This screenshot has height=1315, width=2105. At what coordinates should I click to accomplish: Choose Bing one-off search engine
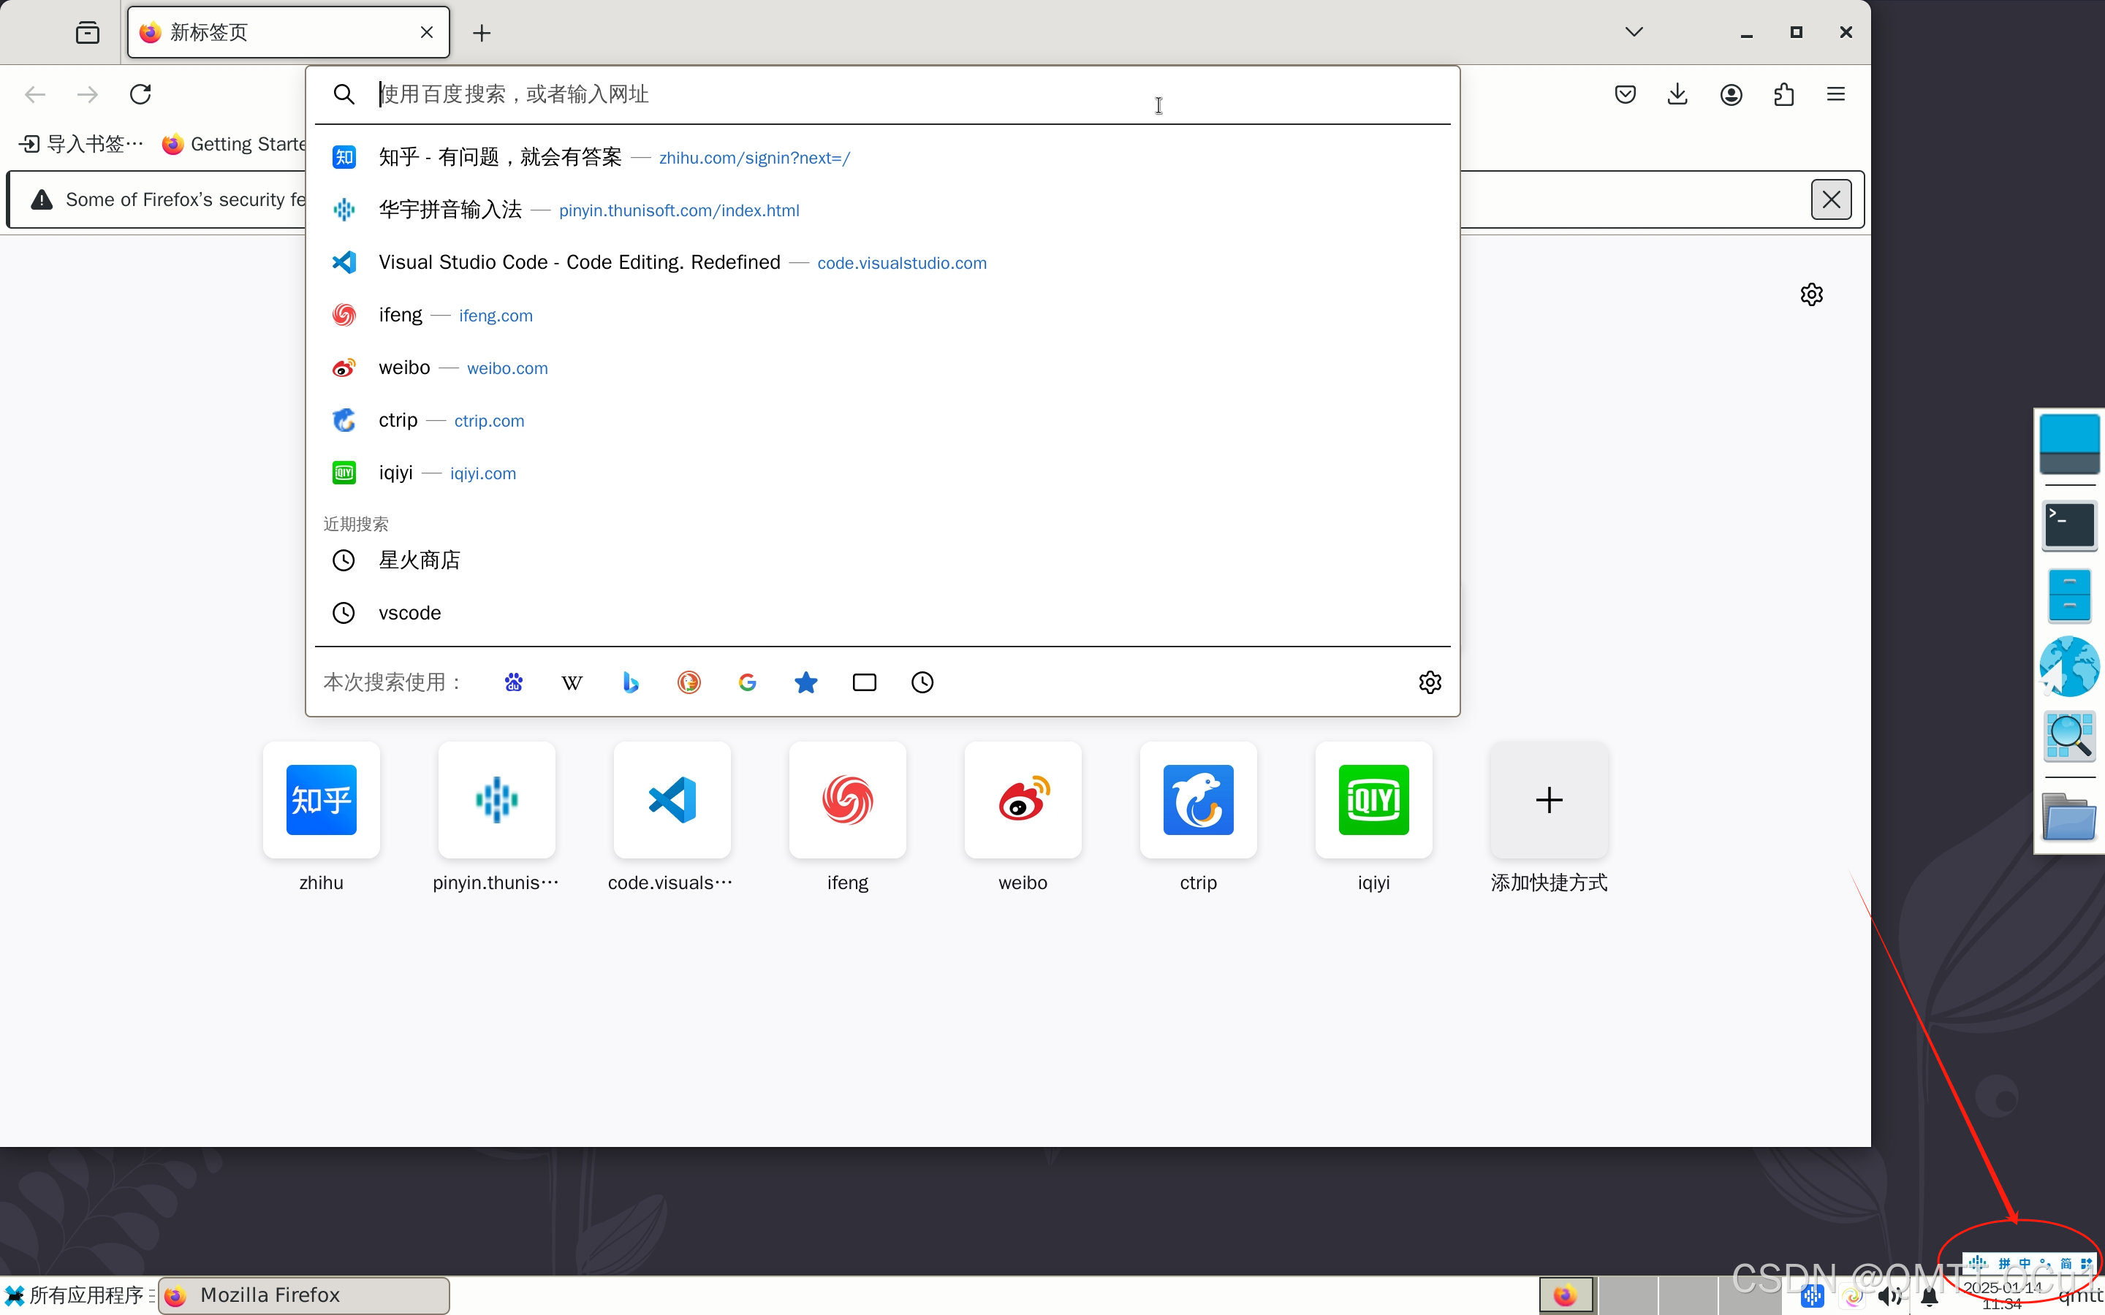coord(631,683)
